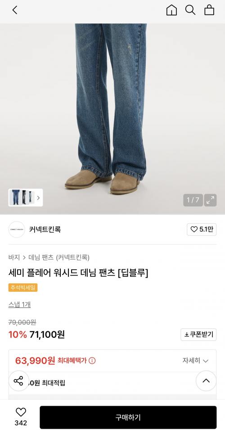Open info icon next to 최대혜택가
The image size is (225, 430).
click(x=92, y=361)
